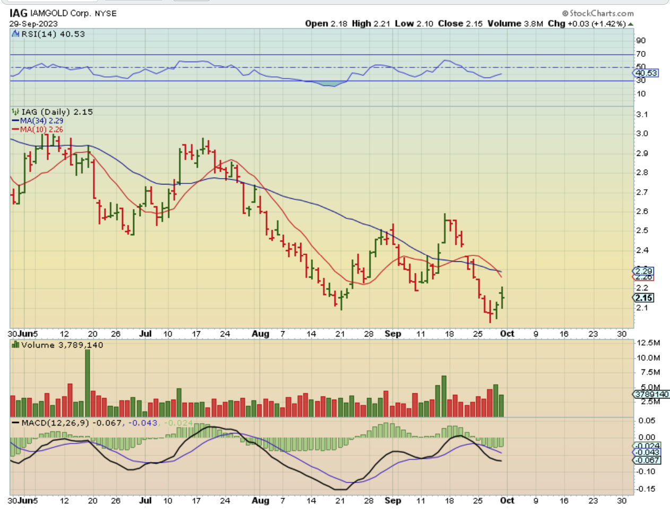Open the StockCharts.com watermark link
This screenshot has width=670, height=512.
tap(598, 13)
